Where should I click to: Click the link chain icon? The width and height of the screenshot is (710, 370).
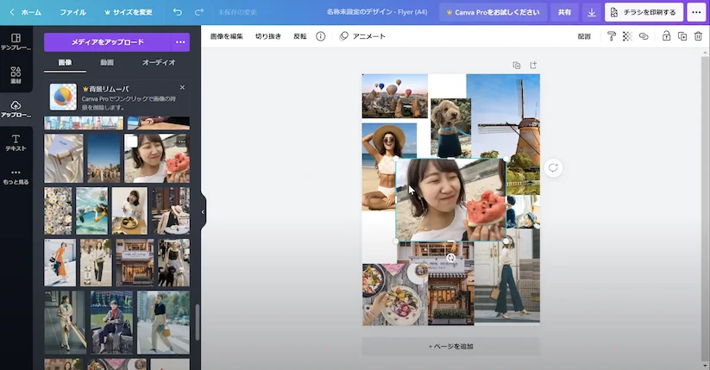pyautogui.click(x=644, y=36)
